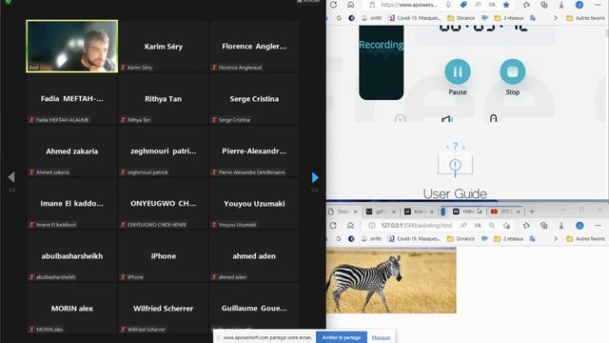Viewport: 609px width, 343px height.
Task: Go to next participants page in Zoom
Action: coord(315,177)
